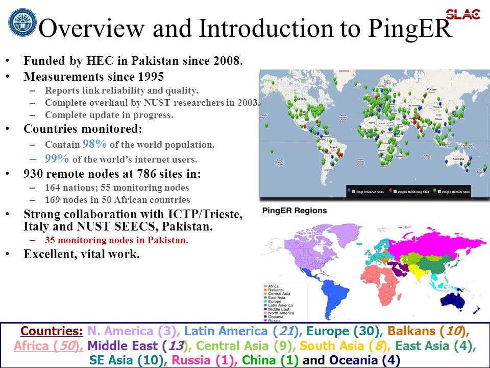
Task: Click the green Remote Sites pin icon
Action: click(435, 190)
